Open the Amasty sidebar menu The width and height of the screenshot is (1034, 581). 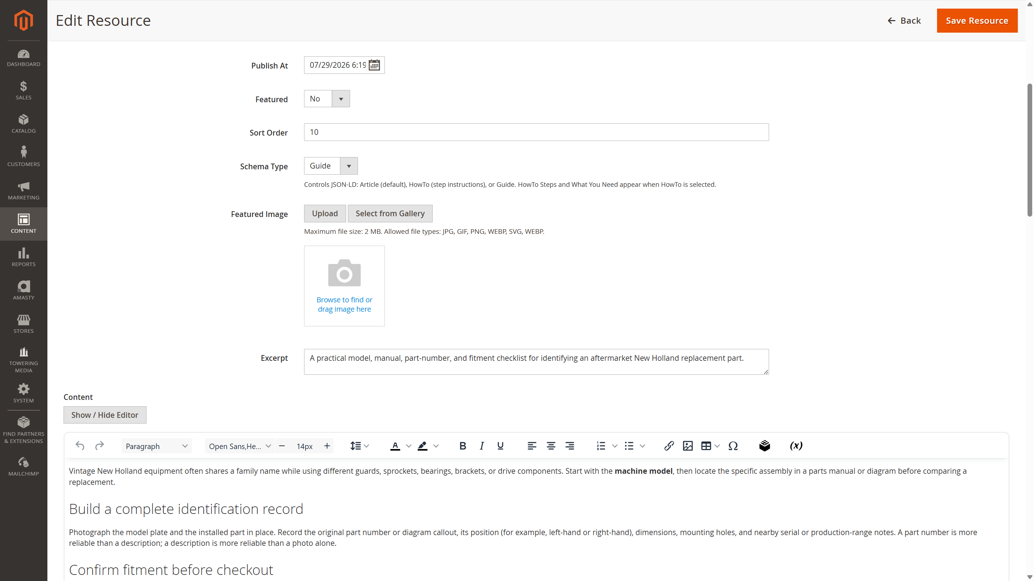(23, 291)
